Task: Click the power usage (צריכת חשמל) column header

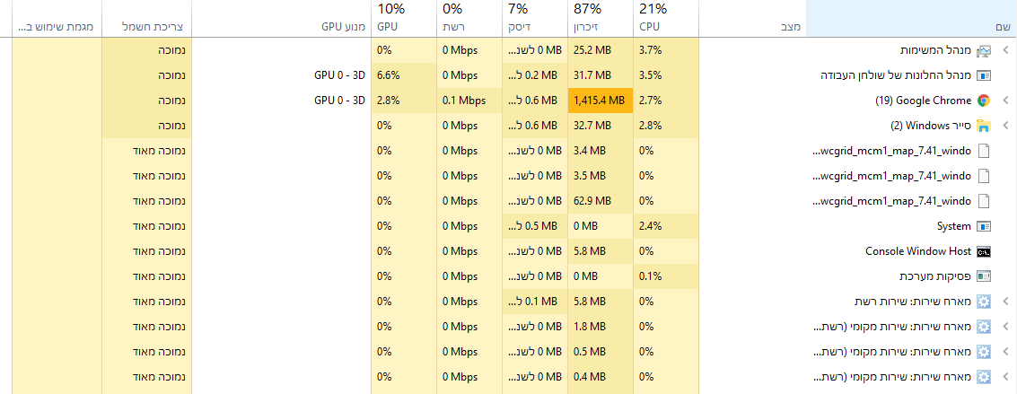Action: (x=146, y=27)
